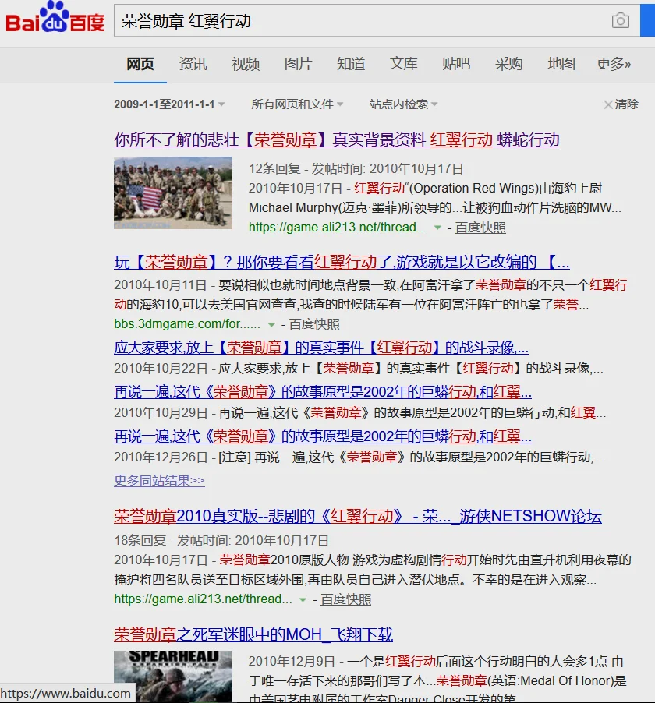The width and height of the screenshot is (655, 703).
Task: Click the soldiers with flag thumbnail
Action: [x=173, y=193]
